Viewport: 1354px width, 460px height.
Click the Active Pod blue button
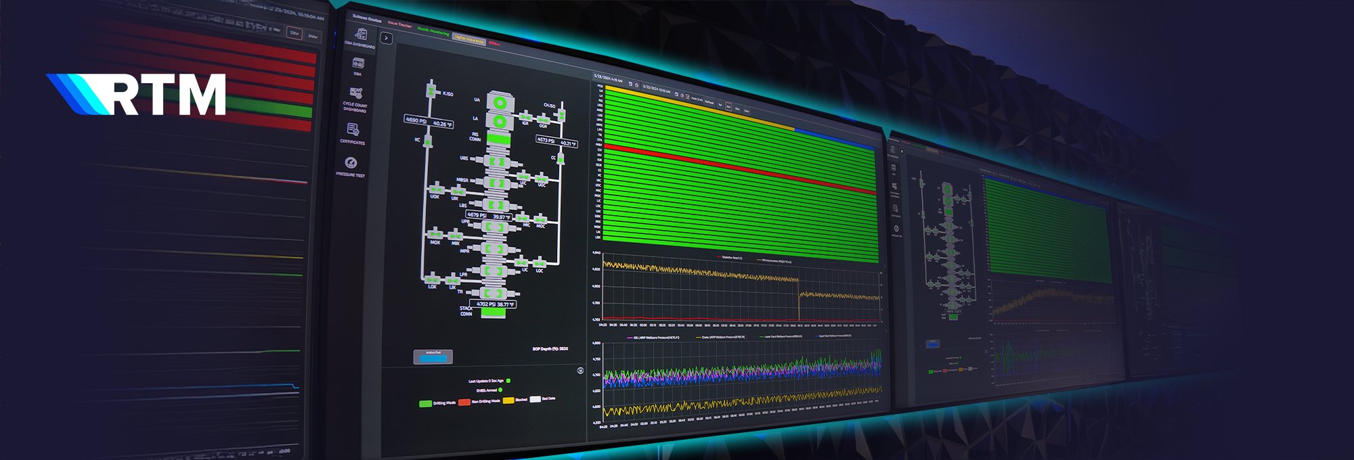click(433, 357)
